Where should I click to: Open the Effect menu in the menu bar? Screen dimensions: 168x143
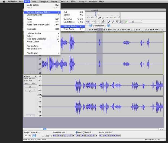coord(73,2)
